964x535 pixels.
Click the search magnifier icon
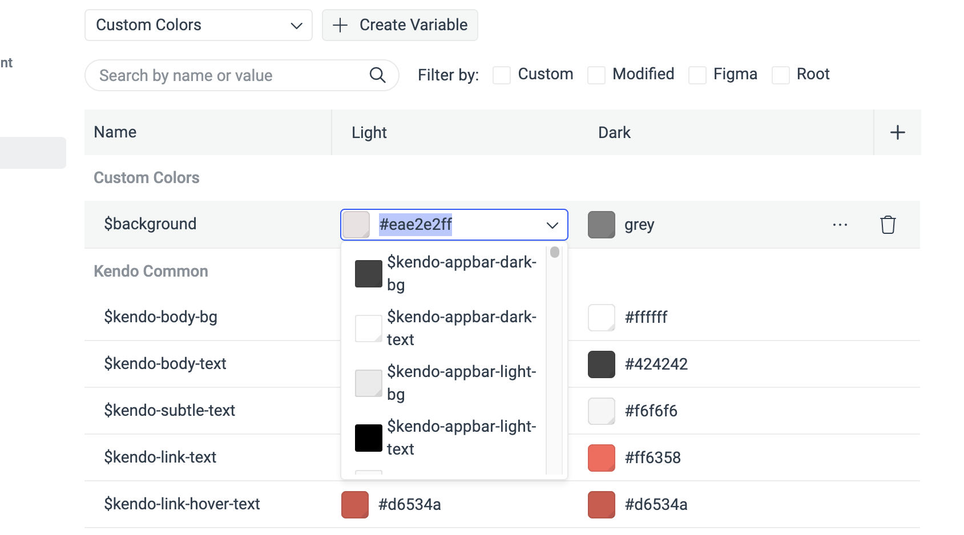[377, 75]
